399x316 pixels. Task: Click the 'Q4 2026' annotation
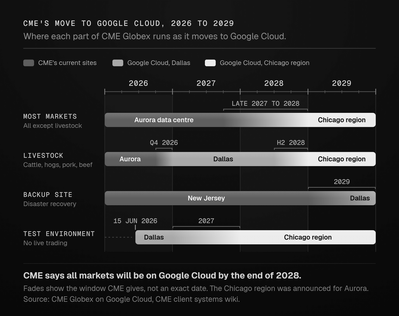click(164, 143)
